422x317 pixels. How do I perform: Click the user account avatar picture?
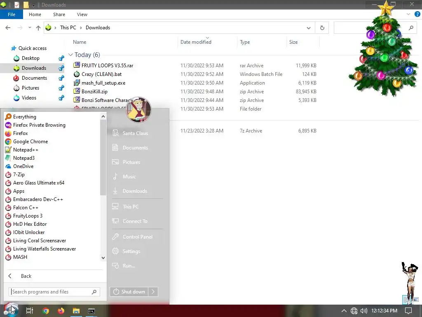coord(138,109)
